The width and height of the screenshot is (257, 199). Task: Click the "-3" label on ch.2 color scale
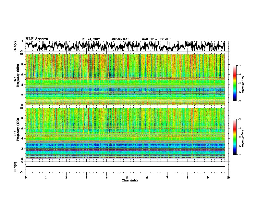pyautogui.click(x=239, y=119)
